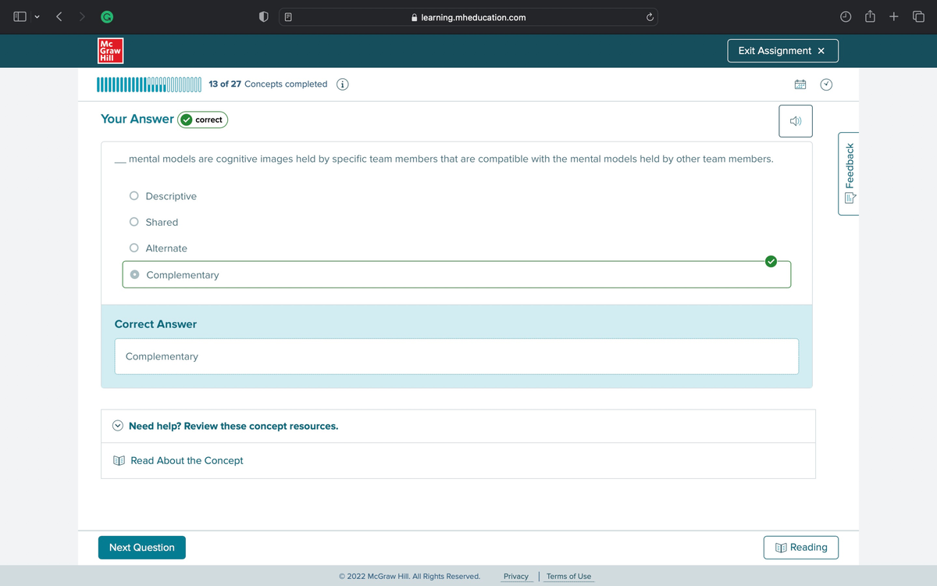Select the Complementary radio option
The image size is (937, 586).
tap(135, 275)
